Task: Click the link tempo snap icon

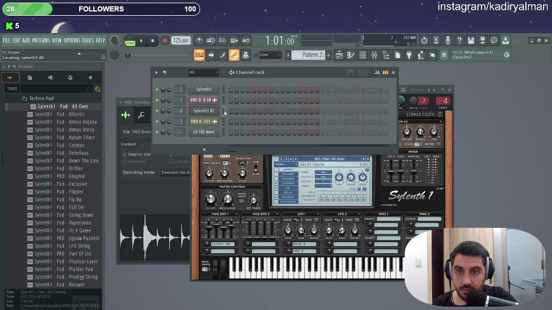Action: point(234,55)
